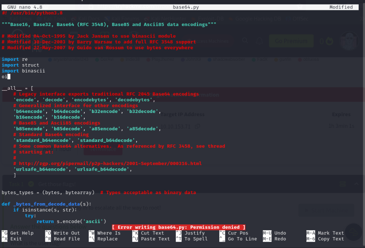The width and height of the screenshot is (365, 248).
Task: Place cursor on the import binascii line
Action: [x=23, y=71]
